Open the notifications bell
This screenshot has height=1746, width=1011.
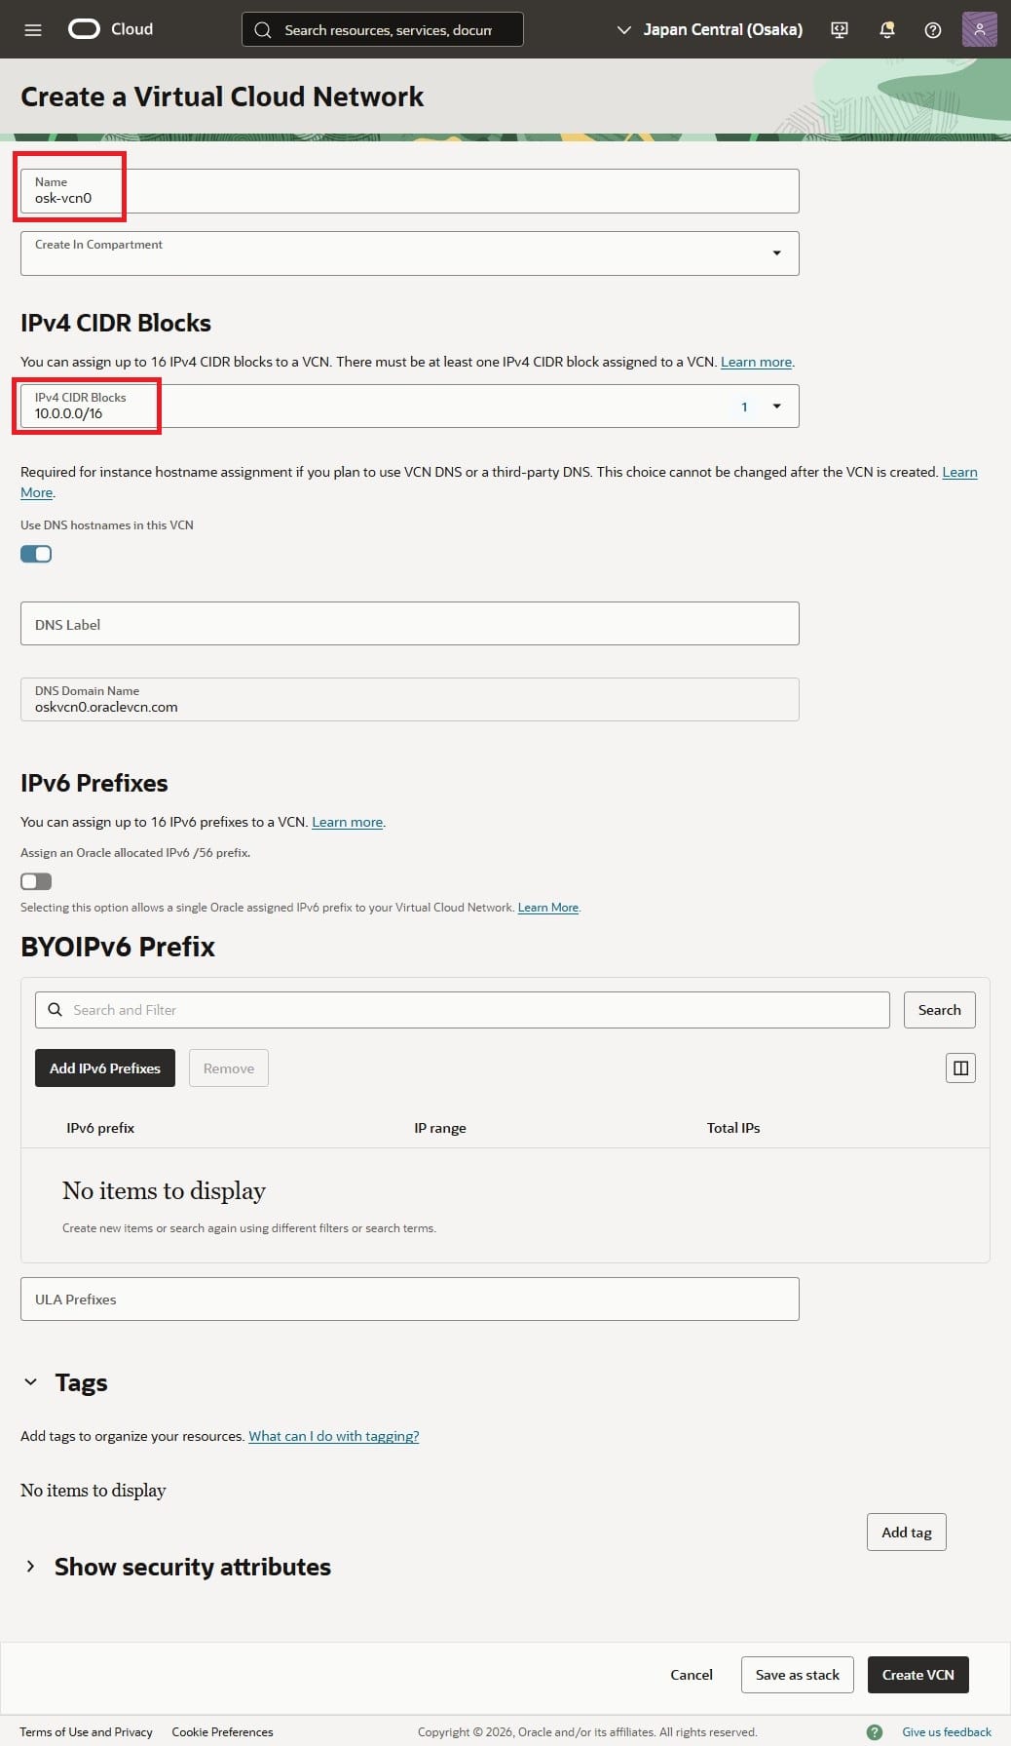tap(886, 30)
